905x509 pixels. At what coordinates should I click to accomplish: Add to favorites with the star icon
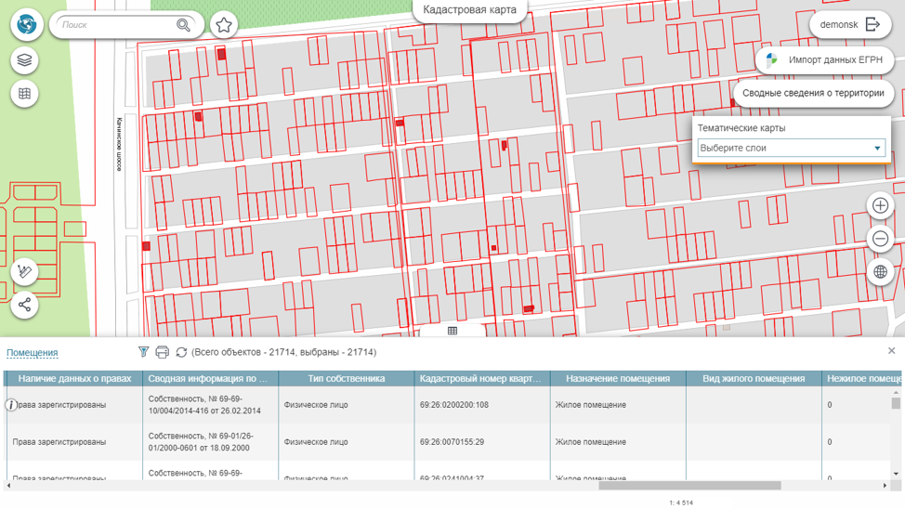click(223, 25)
